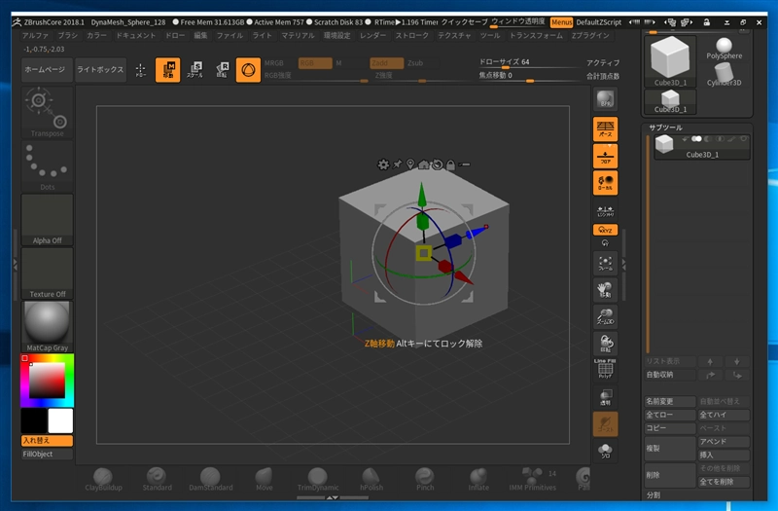The width and height of the screenshot is (778, 511).
Task: Select the Move brush
Action: click(x=264, y=479)
